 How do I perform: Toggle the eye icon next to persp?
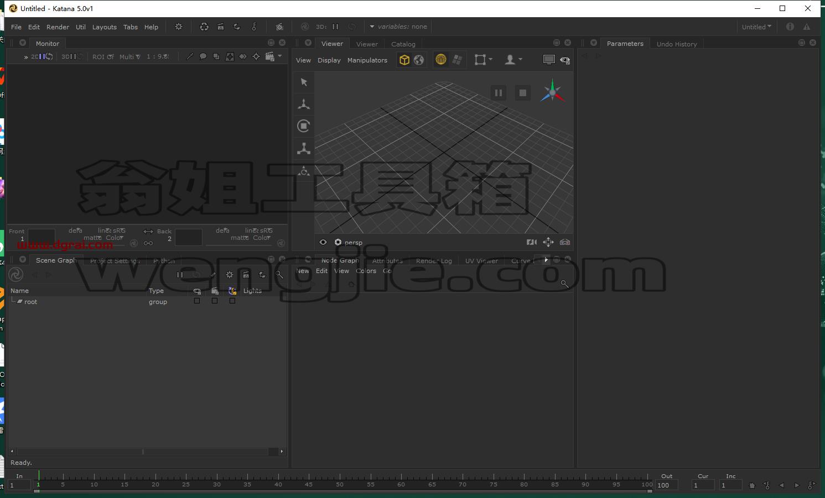click(323, 242)
